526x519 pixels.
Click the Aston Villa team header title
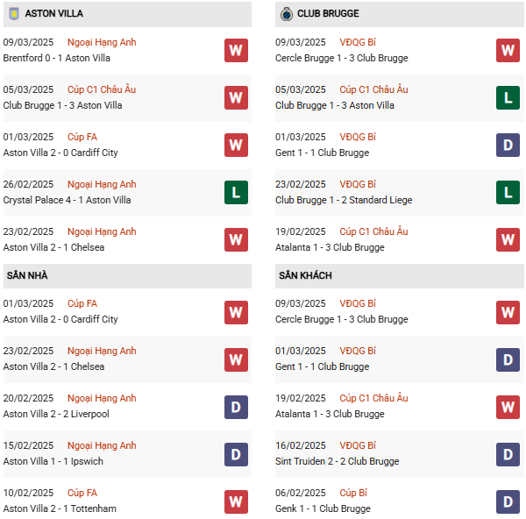(53, 14)
